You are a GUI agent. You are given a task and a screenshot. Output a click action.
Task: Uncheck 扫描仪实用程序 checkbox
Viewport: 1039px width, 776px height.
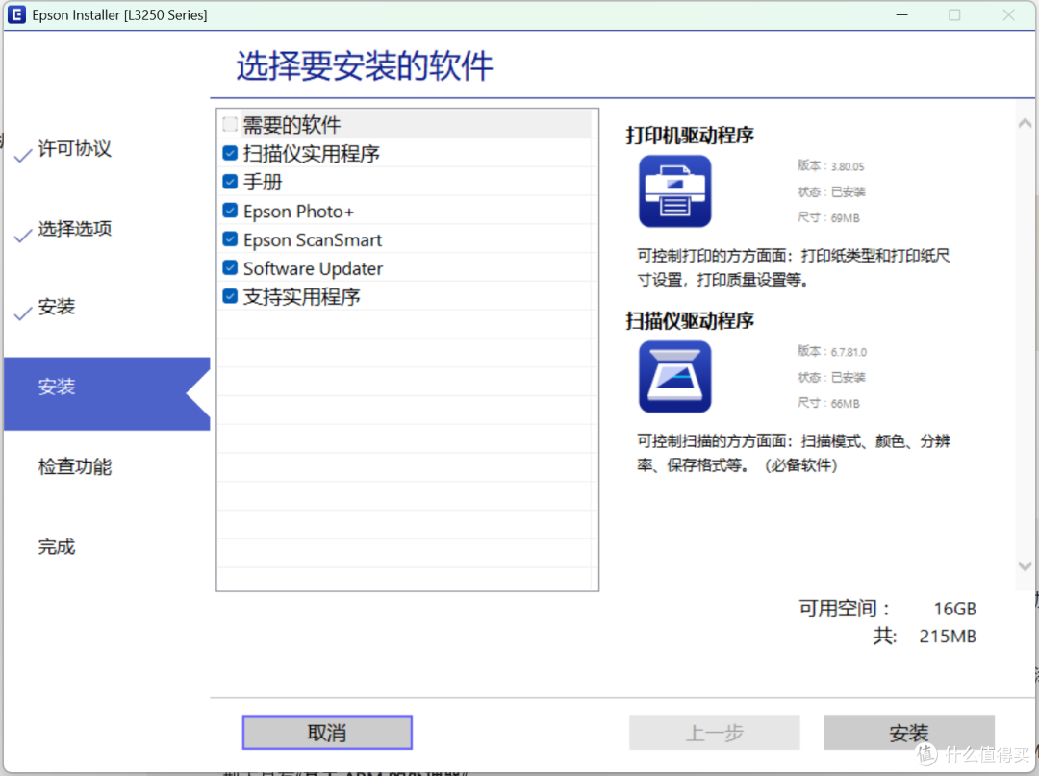(230, 153)
